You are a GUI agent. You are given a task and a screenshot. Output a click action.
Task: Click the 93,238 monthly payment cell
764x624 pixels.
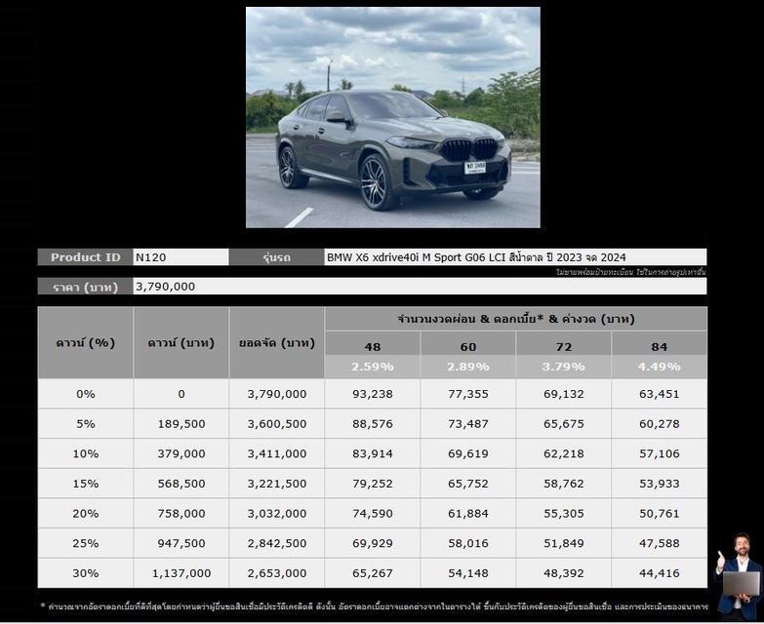[x=373, y=394]
